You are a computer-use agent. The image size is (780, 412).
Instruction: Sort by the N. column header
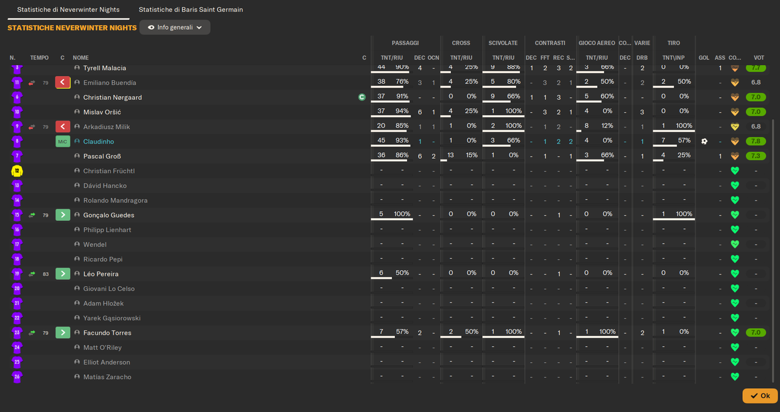coord(12,58)
